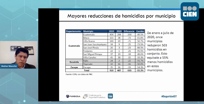Click the San Miguel Petapa cell
The width and height of the screenshot is (204, 104).
click(x=95, y=54)
